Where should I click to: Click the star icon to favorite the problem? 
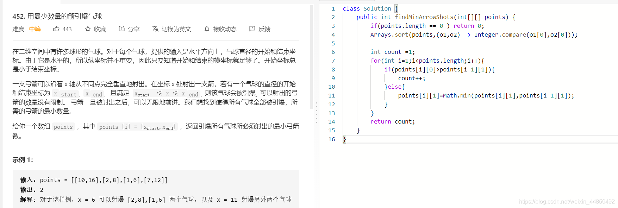point(88,29)
